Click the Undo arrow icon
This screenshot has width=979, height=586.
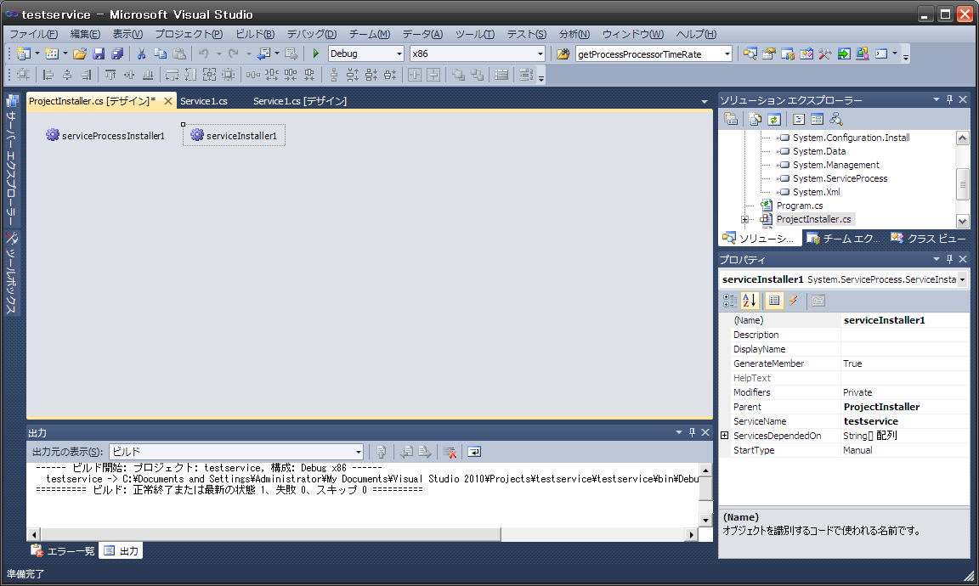pos(204,54)
